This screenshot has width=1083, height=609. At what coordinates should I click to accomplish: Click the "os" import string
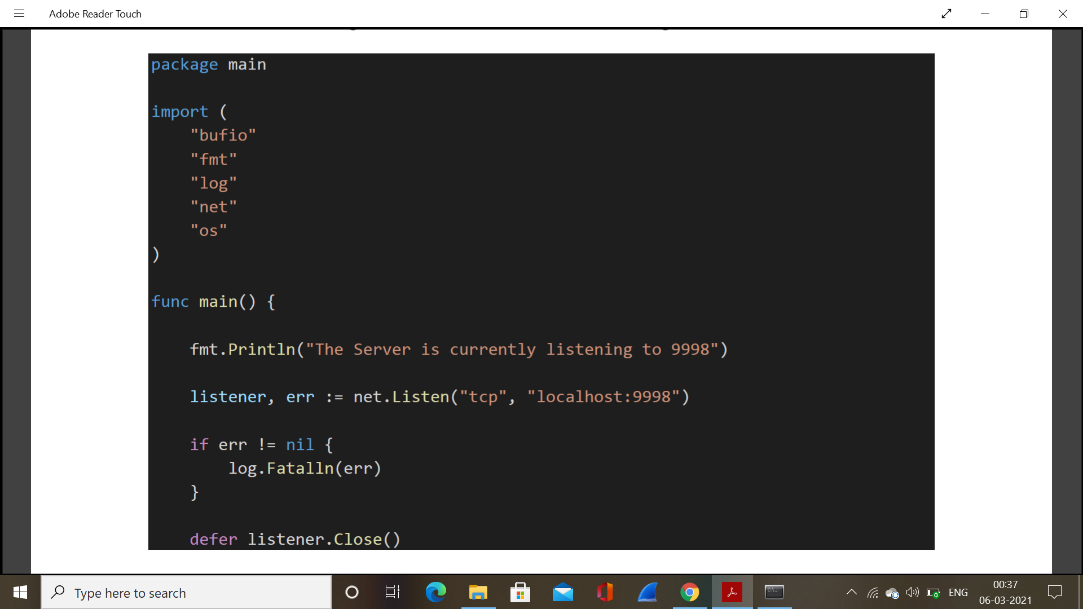(209, 231)
